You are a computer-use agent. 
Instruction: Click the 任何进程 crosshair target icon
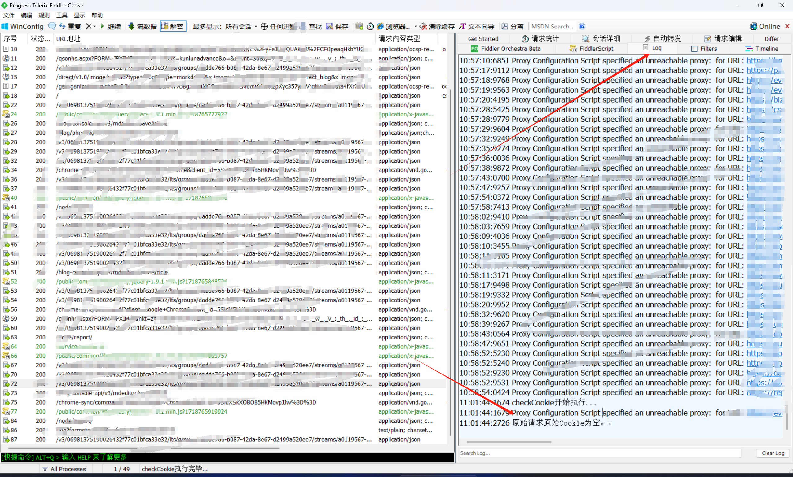click(x=264, y=26)
